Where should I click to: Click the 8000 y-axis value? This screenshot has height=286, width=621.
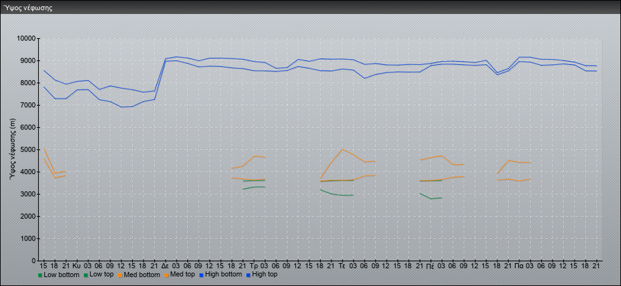(x=28, y=83)
